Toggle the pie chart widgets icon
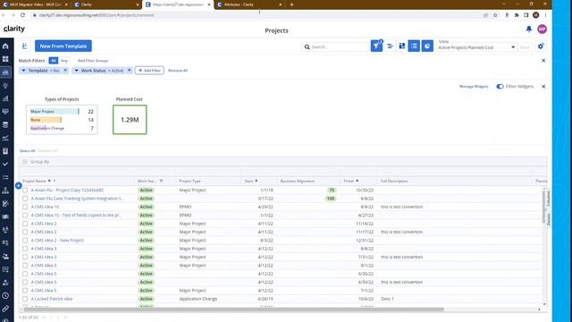This screenshot has height=322, width=572. point(427,46)
